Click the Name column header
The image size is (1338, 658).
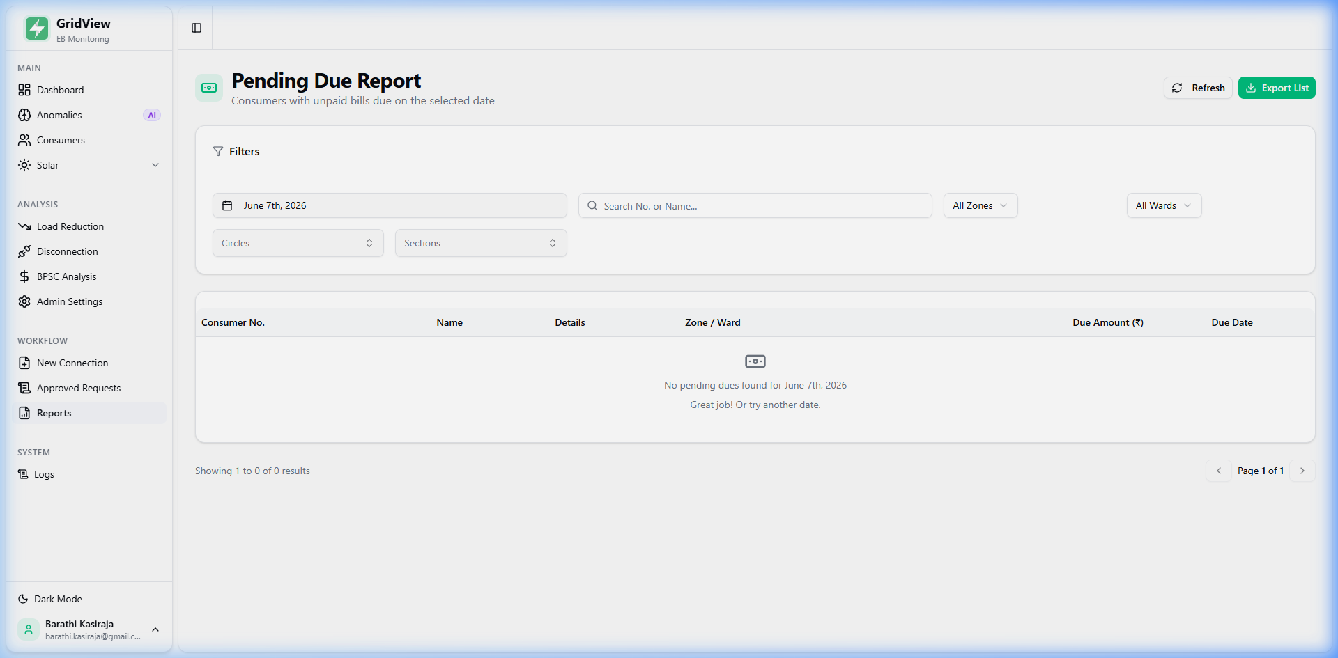coord(449,322)
